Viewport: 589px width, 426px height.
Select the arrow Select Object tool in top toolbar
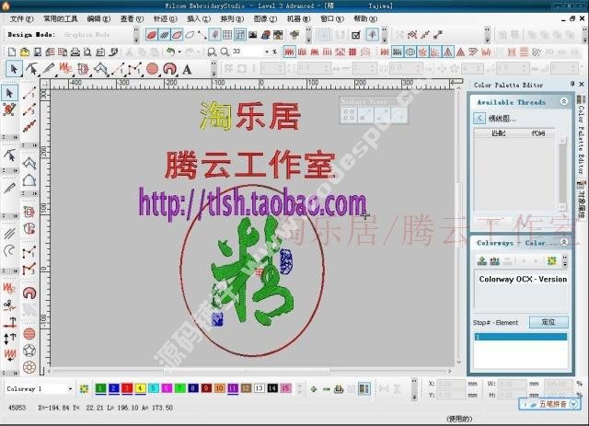click(x=14, y=69)
